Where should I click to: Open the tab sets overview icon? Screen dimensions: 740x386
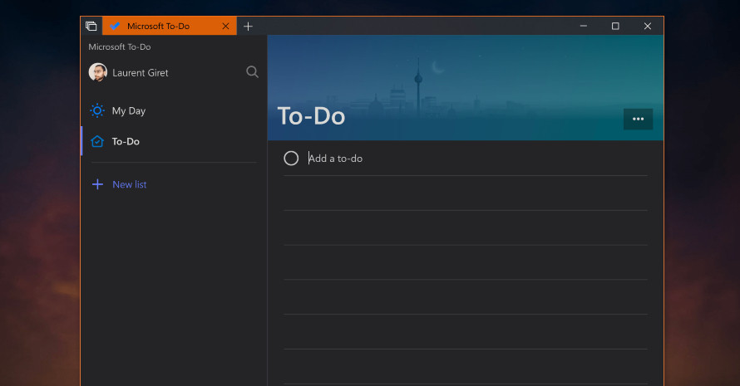tap(91, 26)
